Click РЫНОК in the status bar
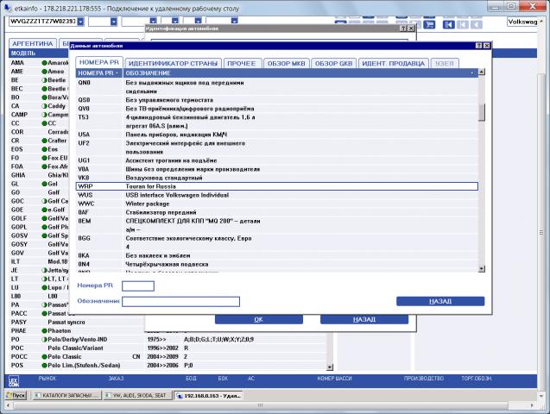The image size is (550, 414). point(47,379)
